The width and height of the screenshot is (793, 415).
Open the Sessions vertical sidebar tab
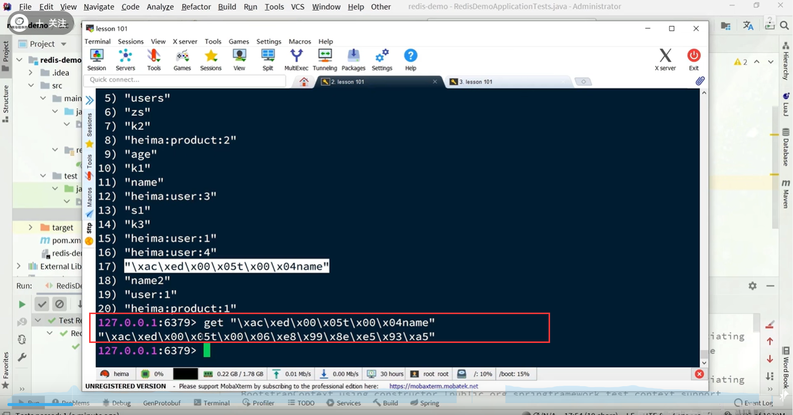[x=90, y=124]
